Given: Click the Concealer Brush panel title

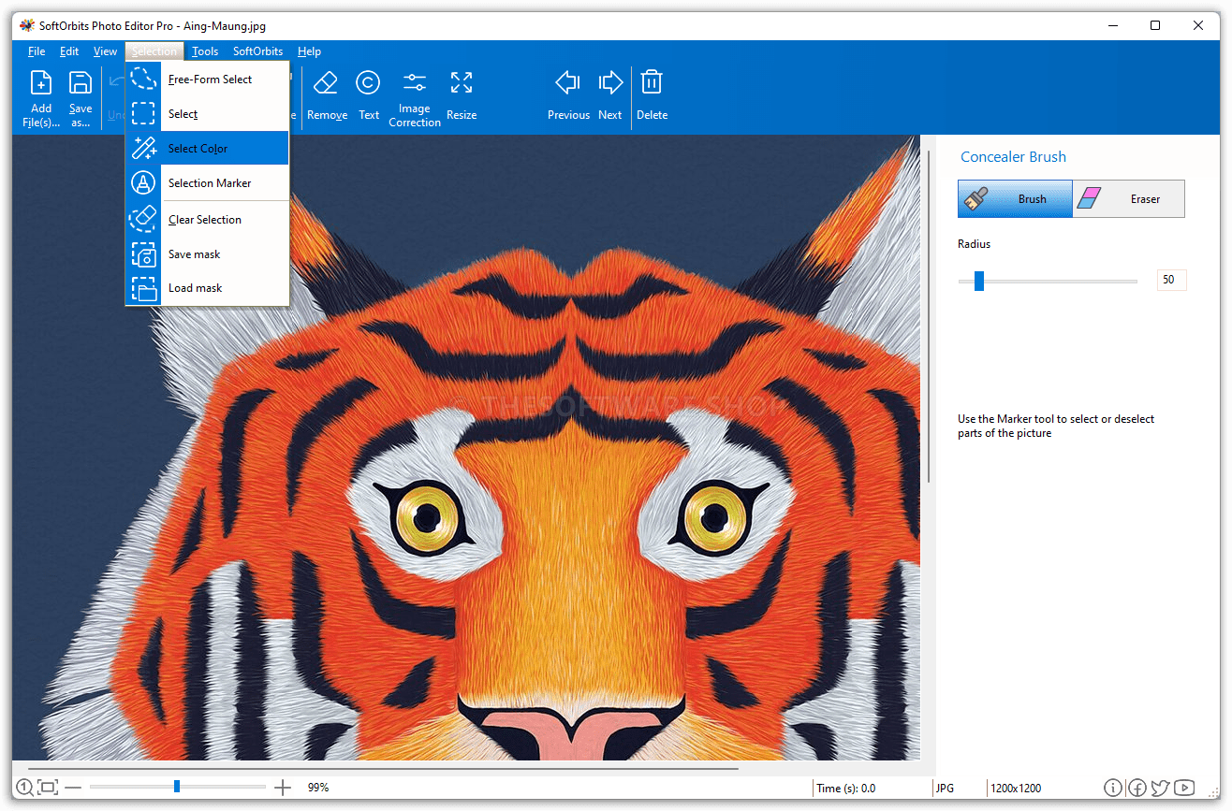Looking at the screenshot, I should pyautogui.click(x=1013, y=157).
